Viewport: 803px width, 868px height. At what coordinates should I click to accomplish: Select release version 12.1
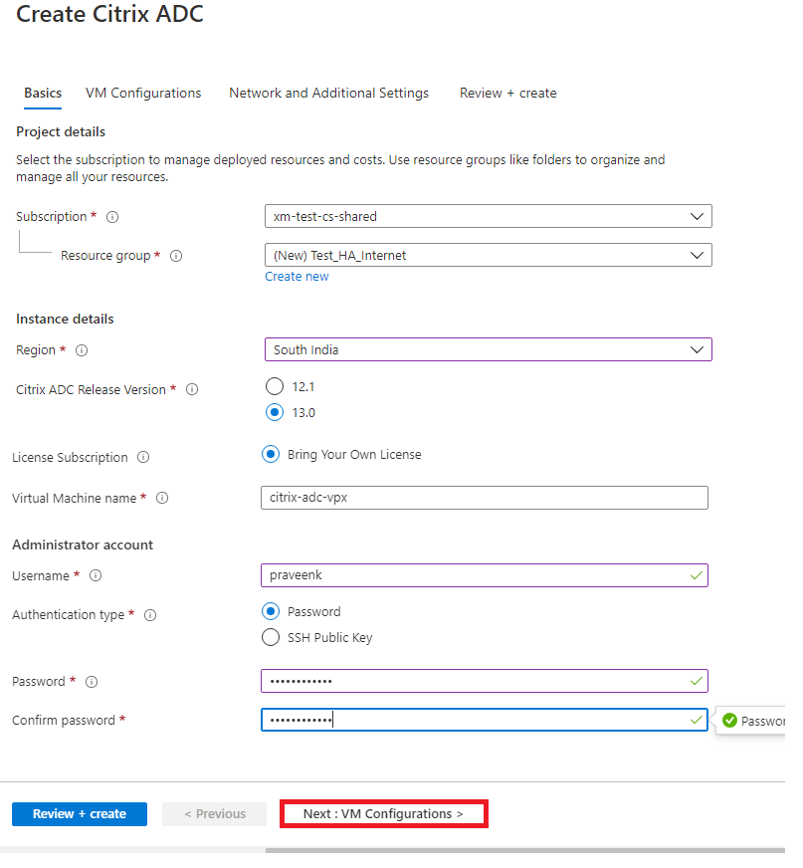pos(275,386)
